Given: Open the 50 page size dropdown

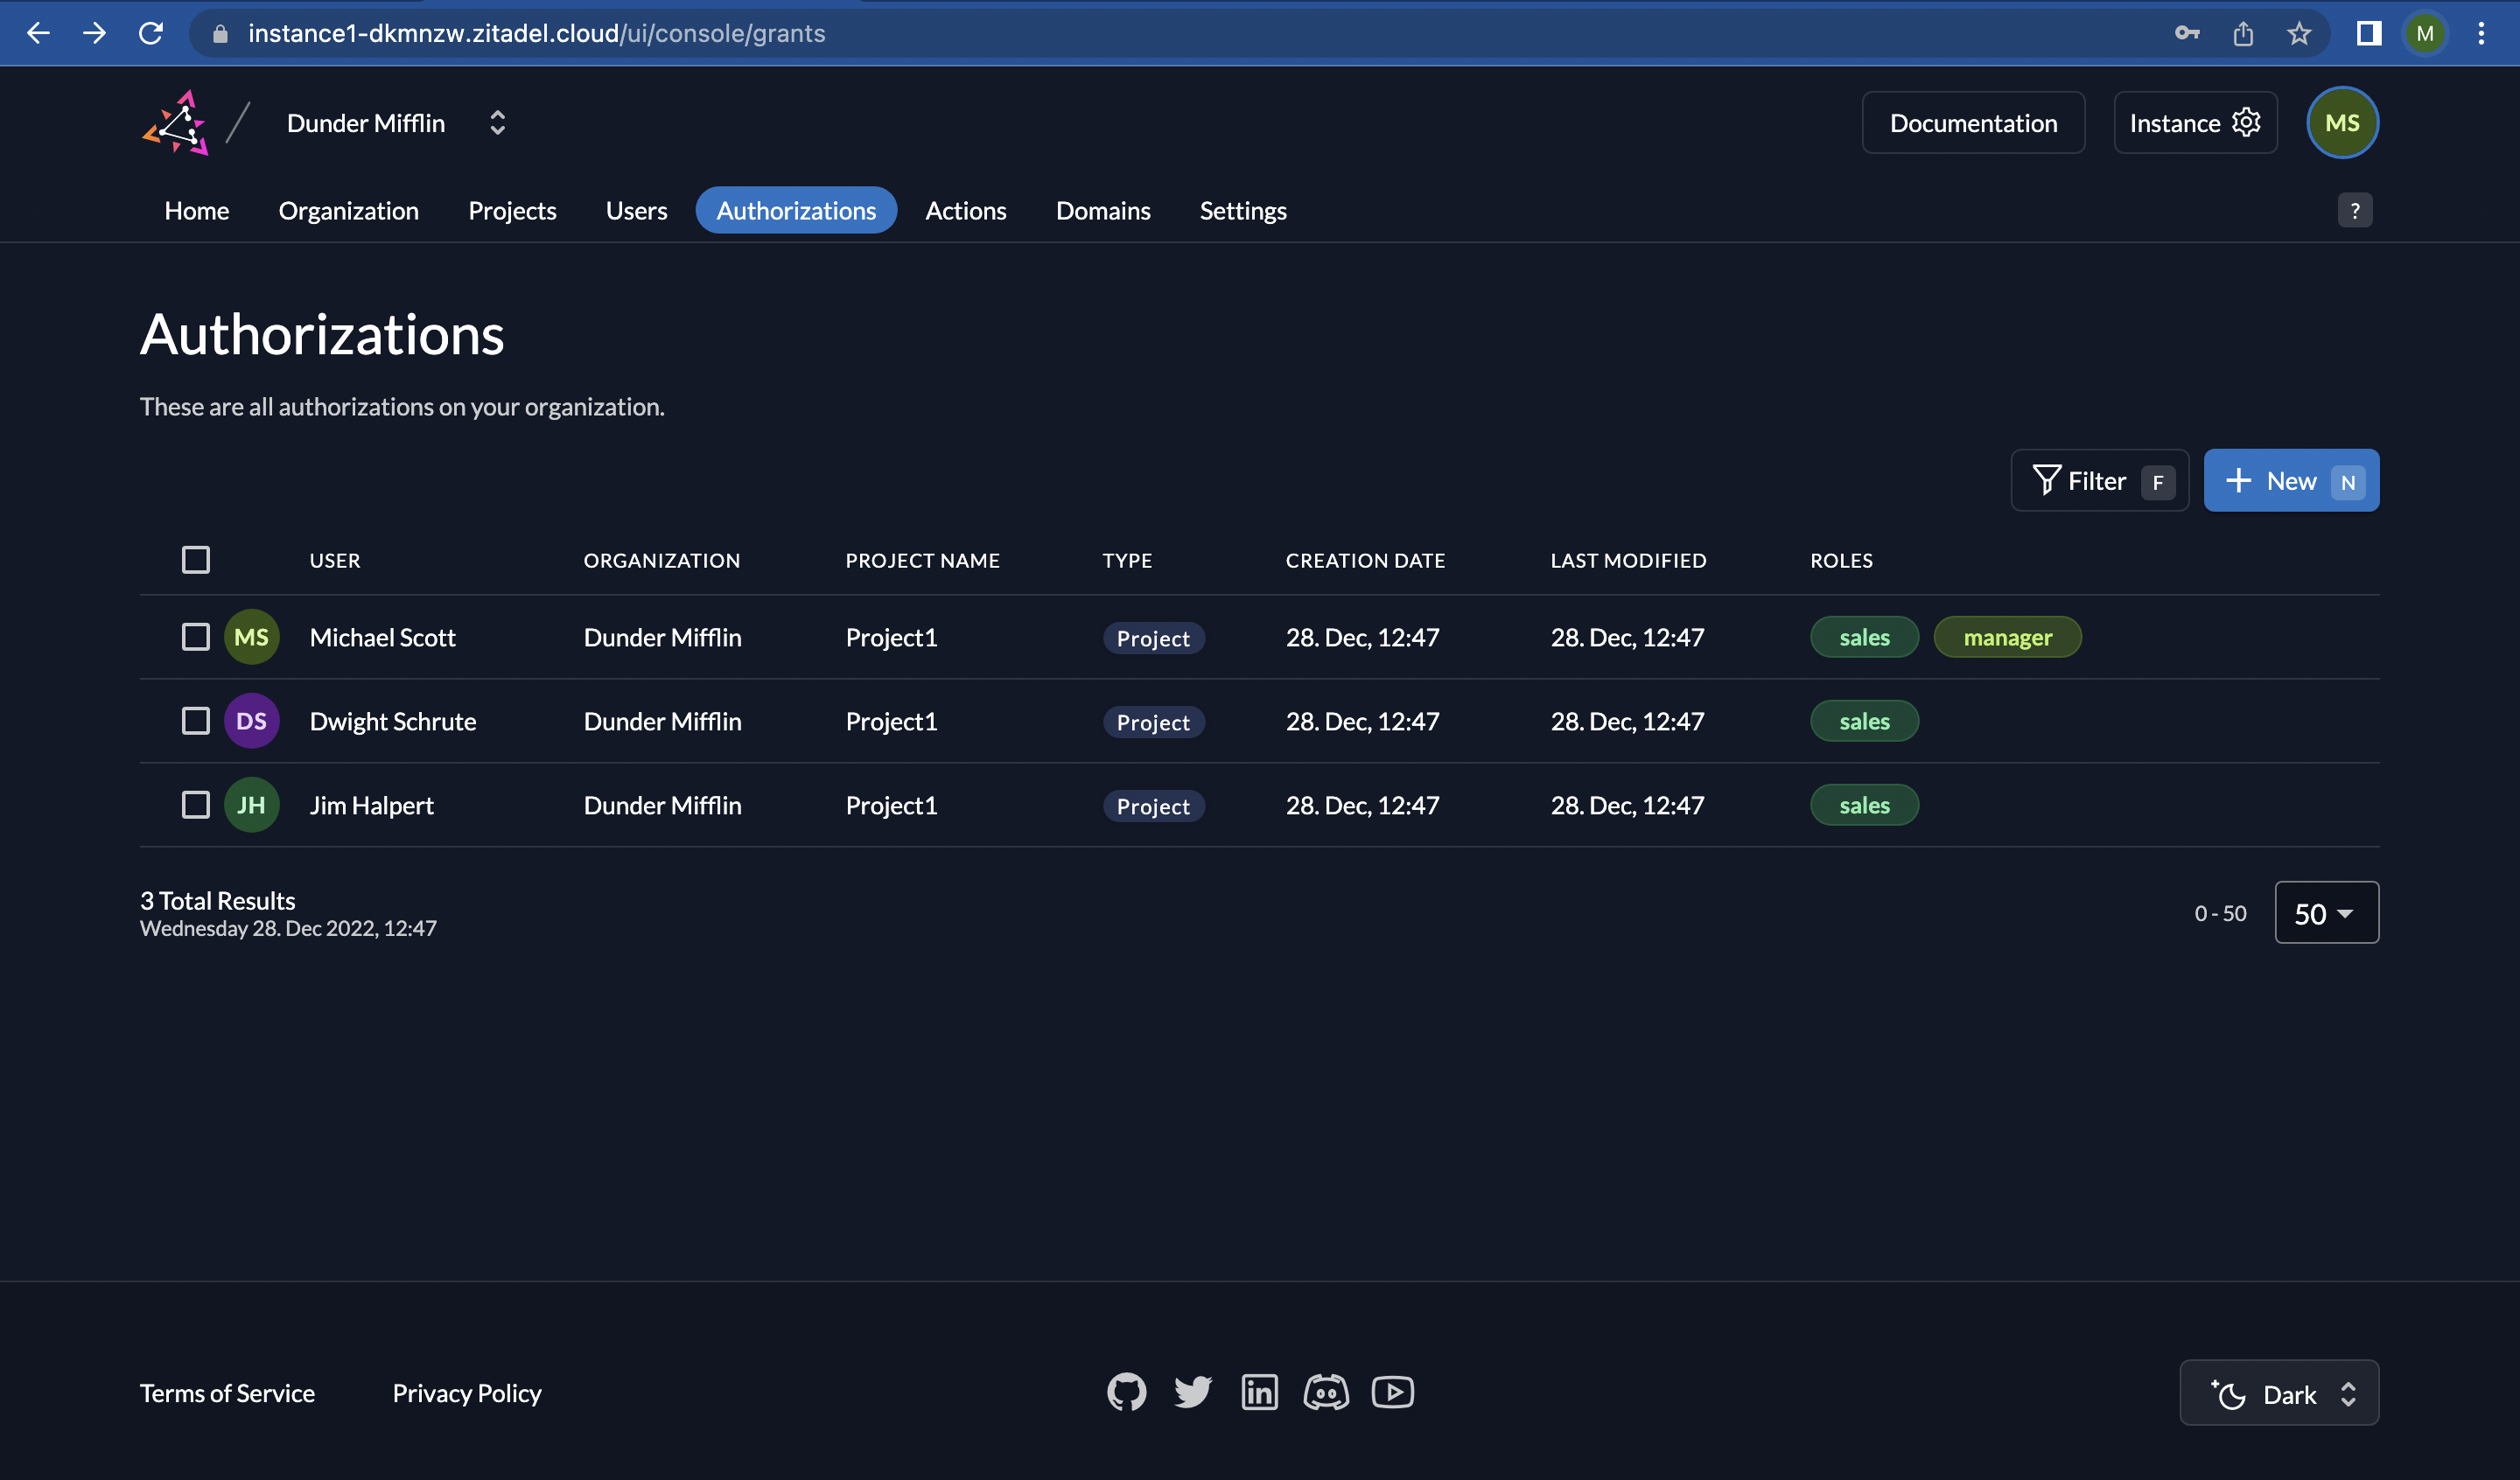Looking at the screenshot, I should coord(2326,913).
